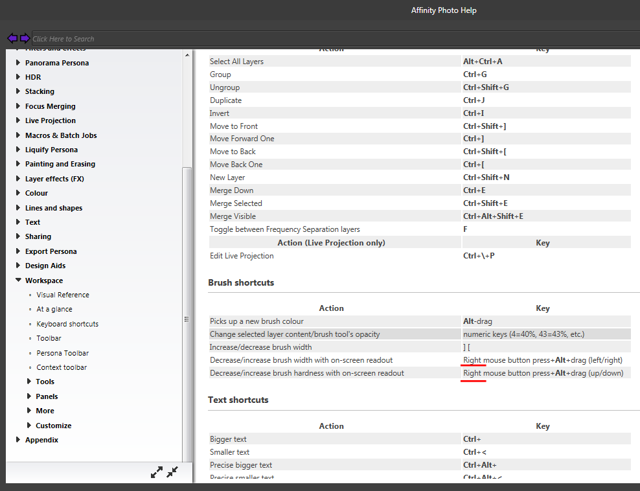This screenshot has width=640, height=491.
Task: Select the Workspace label
Action: click(44, 280)
